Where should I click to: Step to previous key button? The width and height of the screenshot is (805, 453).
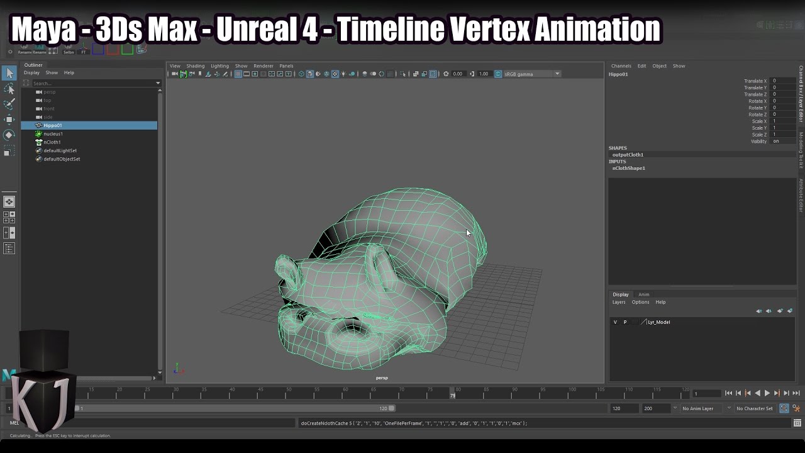click(748, 393)
